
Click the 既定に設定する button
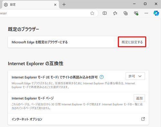pyautogui.click(x=132, y=42)
